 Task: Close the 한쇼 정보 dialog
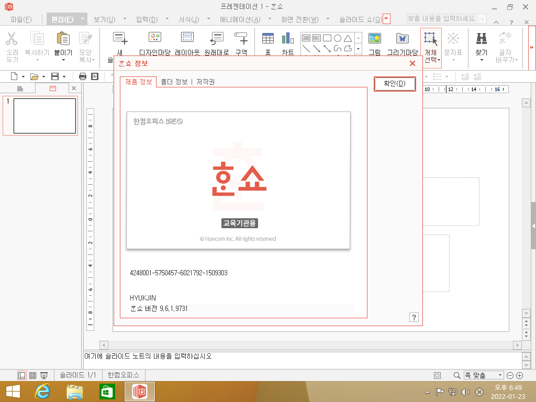click(412, 63)
